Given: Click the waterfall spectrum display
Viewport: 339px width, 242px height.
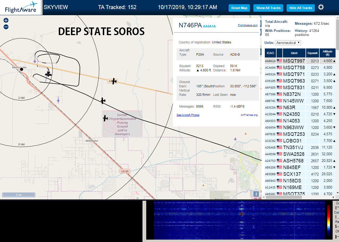Looking at the screenshot, I should [x=239, y=220].
